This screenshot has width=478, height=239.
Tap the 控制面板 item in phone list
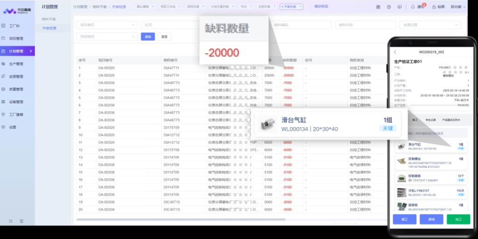431,178
